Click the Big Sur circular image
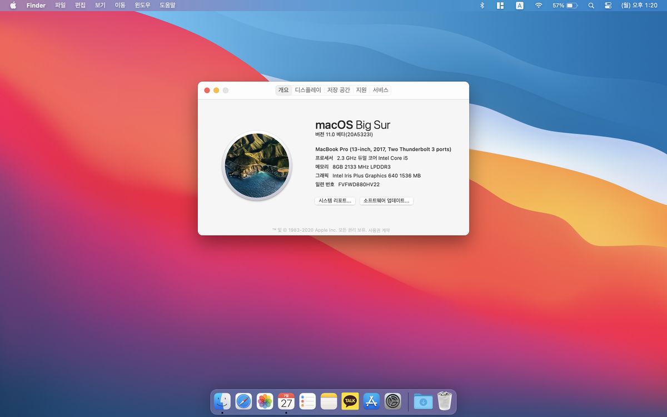 click(x=257, y=166)
